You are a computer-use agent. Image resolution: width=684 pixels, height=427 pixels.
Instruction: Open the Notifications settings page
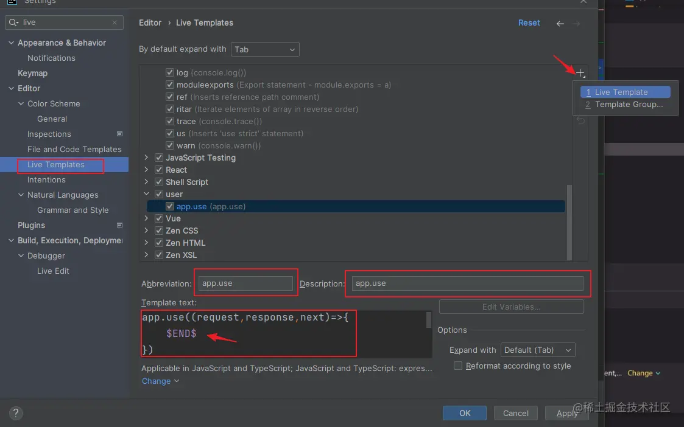click(51, 58)
